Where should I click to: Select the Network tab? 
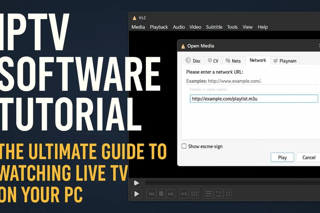coord(258,60)
